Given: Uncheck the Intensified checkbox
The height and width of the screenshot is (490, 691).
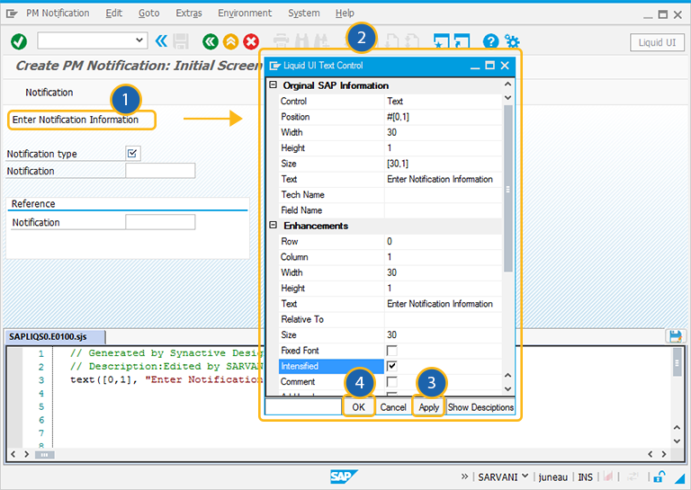Looking at the screenshot, I should pos(391,366).
